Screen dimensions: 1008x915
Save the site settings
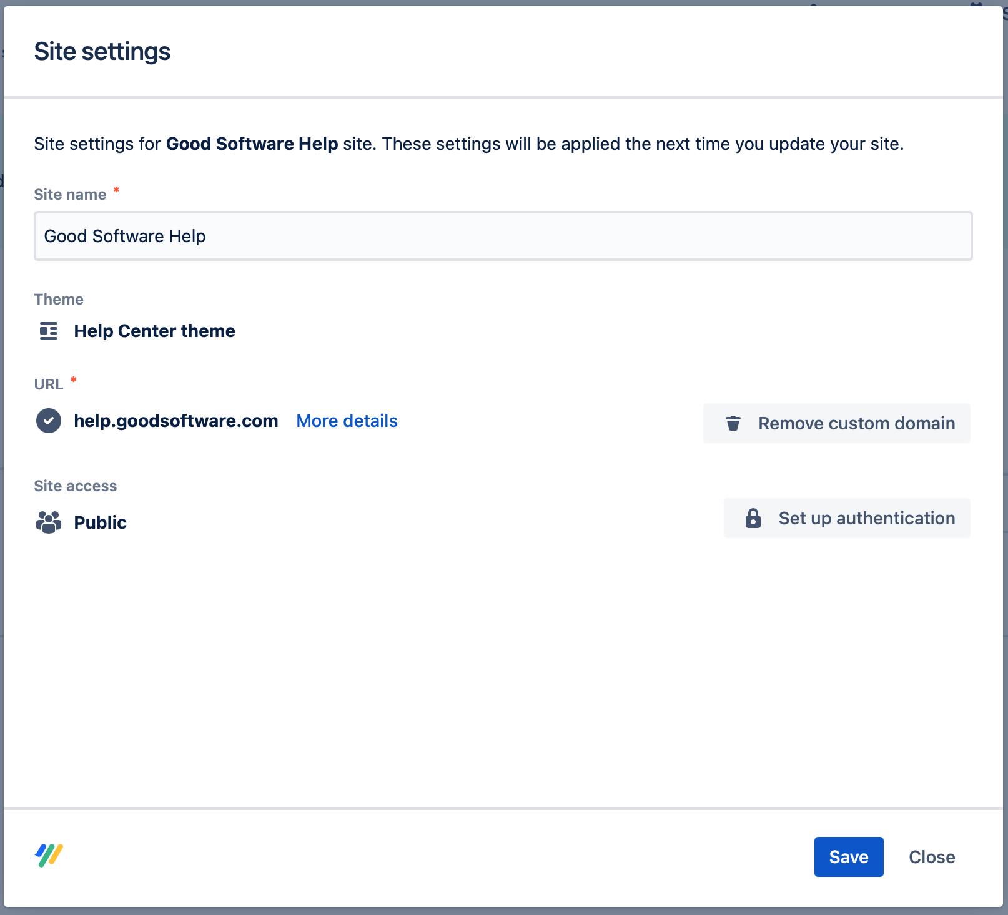pyautogui.click(x=848, y=856)
